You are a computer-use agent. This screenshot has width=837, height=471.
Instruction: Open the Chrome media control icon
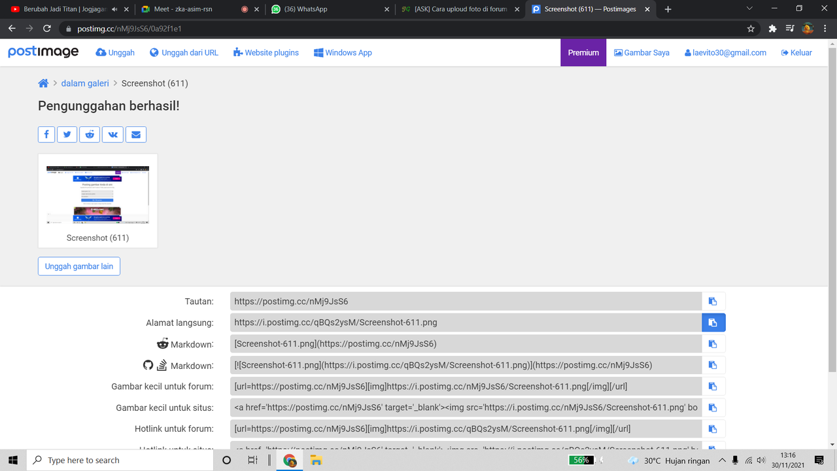[790, 29]
